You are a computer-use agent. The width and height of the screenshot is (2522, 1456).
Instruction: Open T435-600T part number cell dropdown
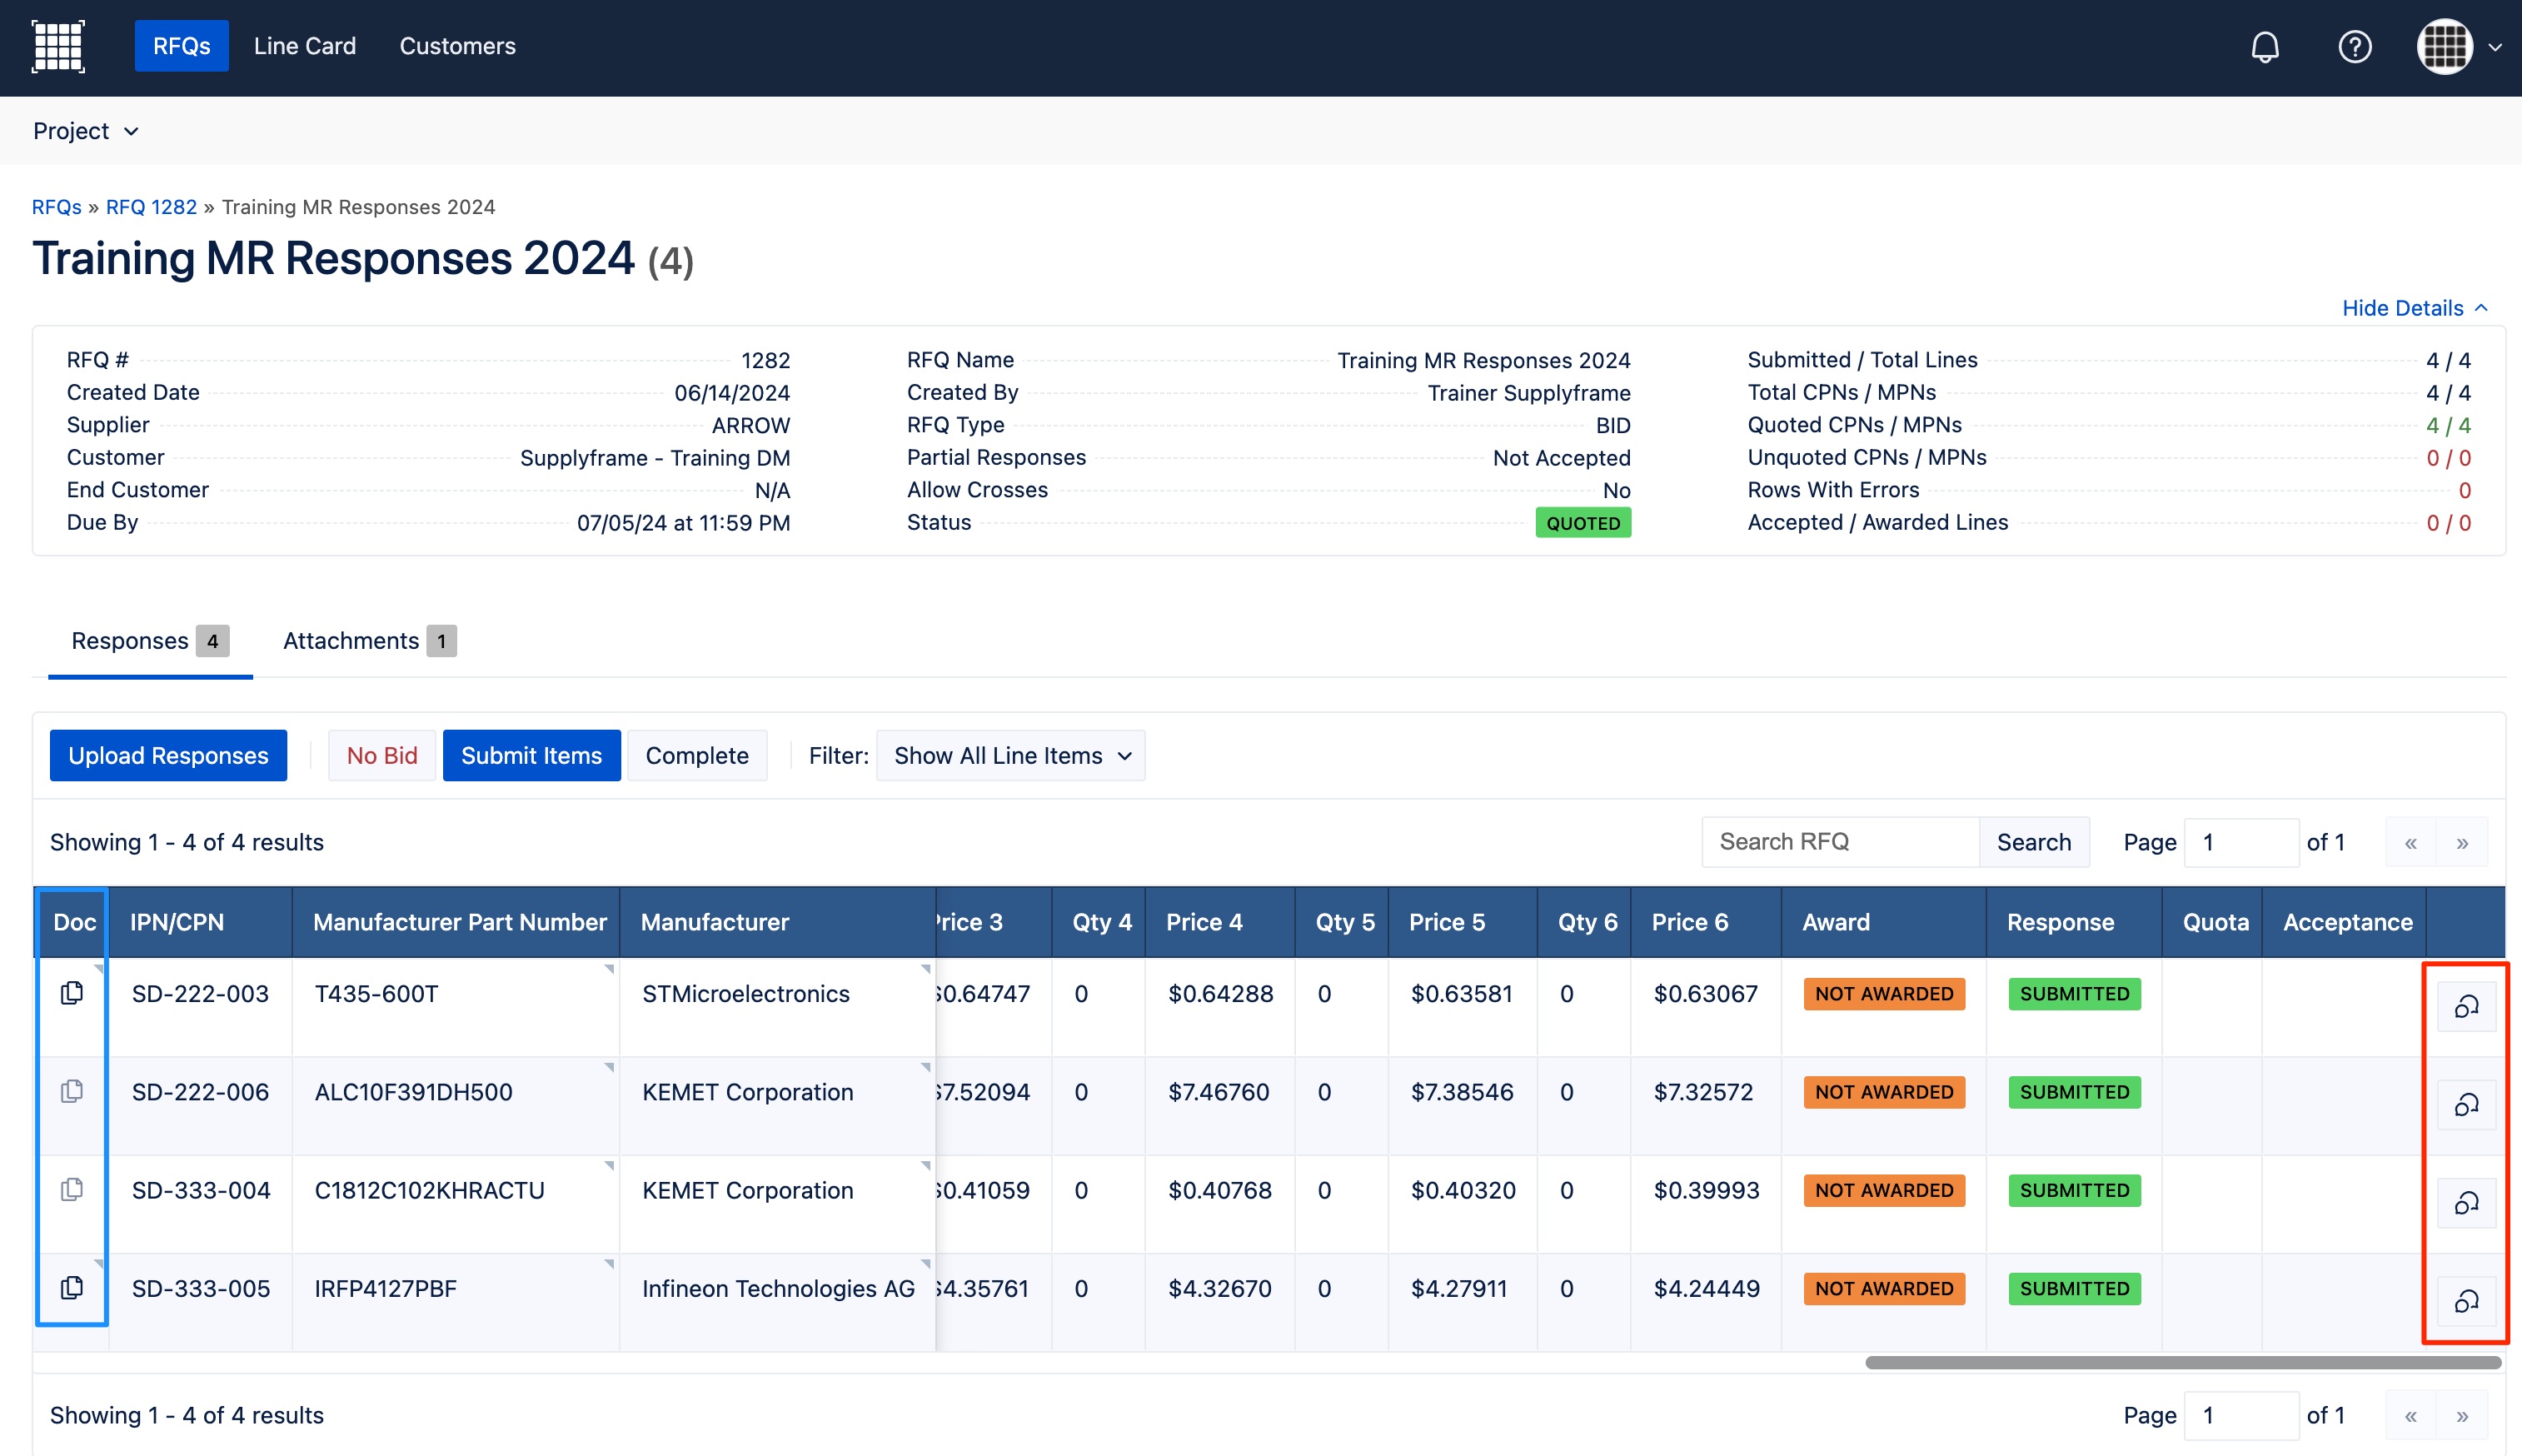pyautogui.click(x=609, y=969)
